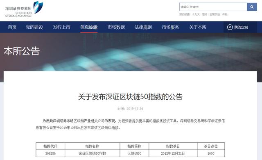Click the 监管关注 hot search link
262x160 pixels.
tap(215, 14)
